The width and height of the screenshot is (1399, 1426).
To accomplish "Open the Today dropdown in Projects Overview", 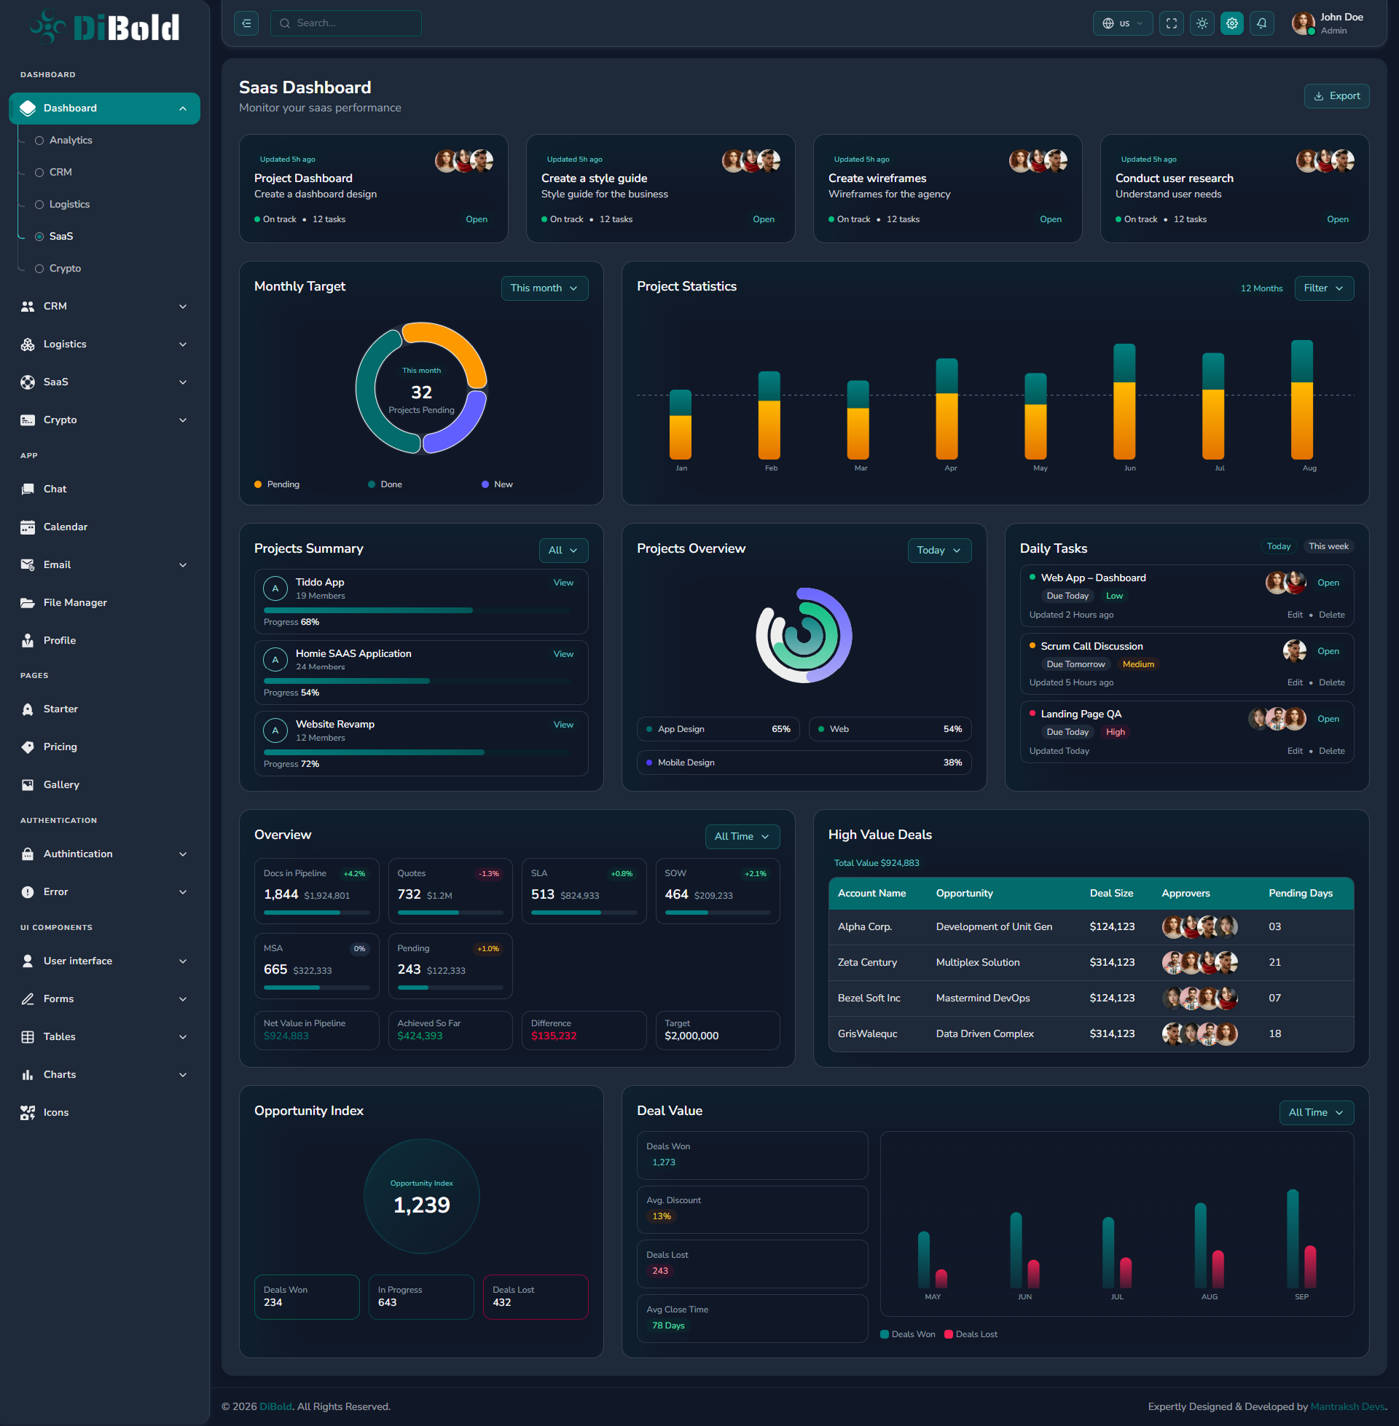I will 939,551.
